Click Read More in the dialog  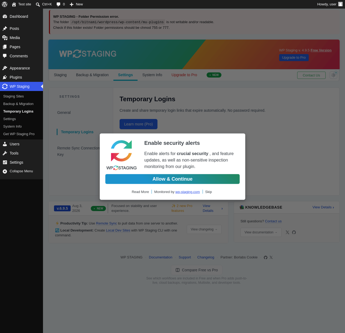pos(140,192)
